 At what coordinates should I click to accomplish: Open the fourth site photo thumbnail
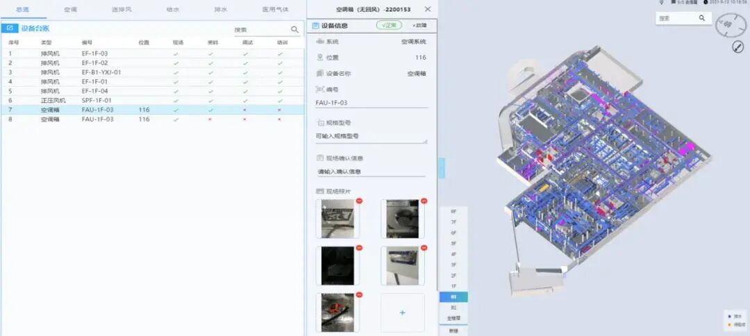coord(402,266)
